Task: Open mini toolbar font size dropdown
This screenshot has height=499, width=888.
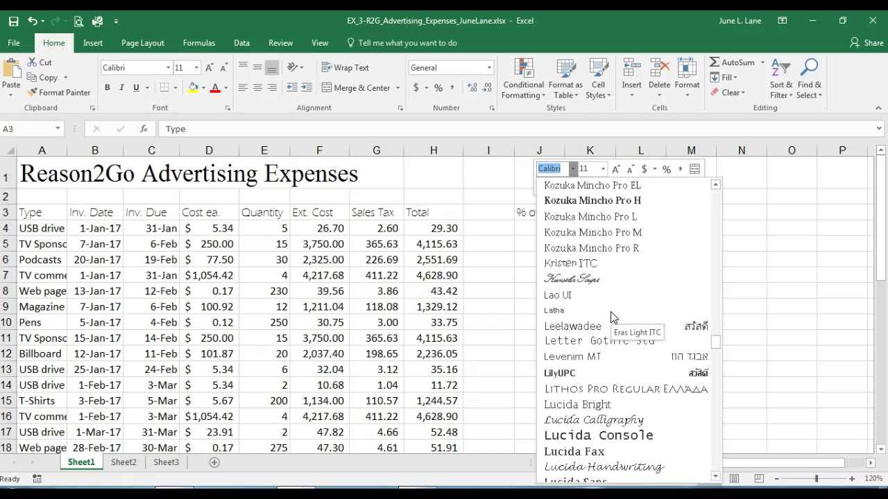Action: click(603, 169)
